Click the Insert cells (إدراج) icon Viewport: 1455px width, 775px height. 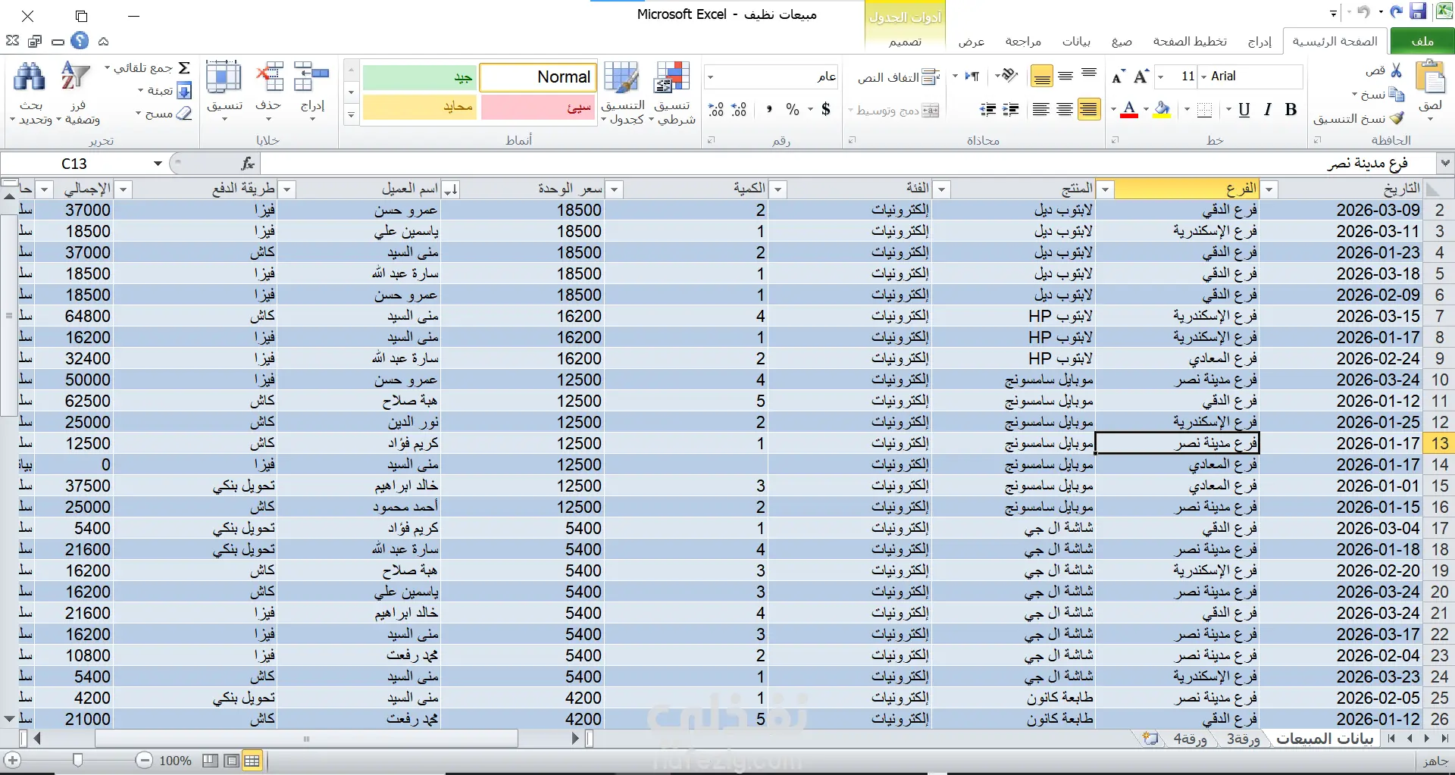[311, 78]
